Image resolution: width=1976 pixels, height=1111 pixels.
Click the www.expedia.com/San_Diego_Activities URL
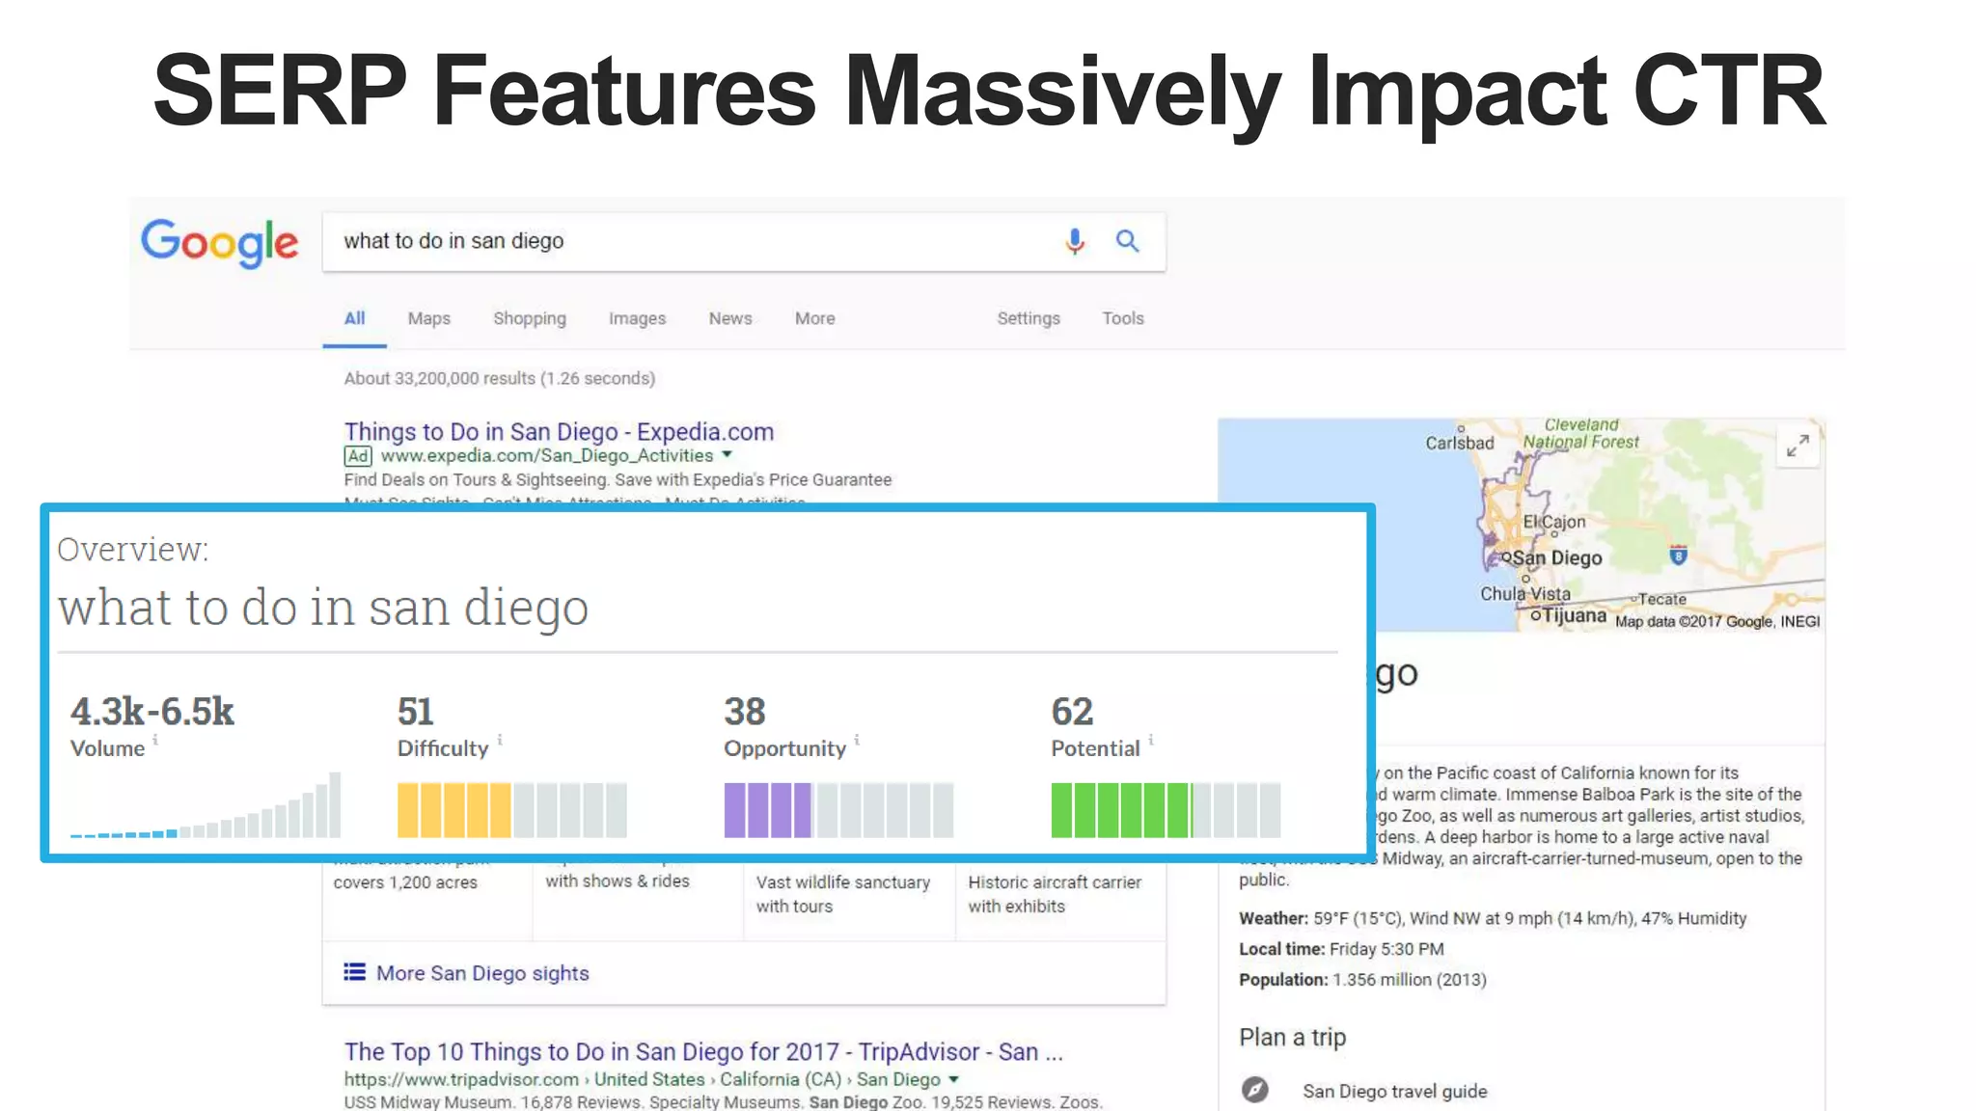547,455
